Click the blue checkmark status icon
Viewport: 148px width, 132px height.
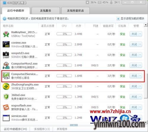(x=4, y=19)
